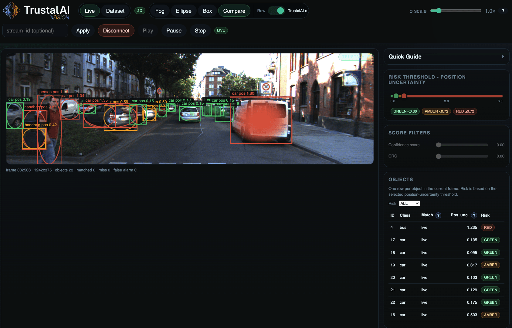
Task: Click the Class column header
Action: coord(405,215)
